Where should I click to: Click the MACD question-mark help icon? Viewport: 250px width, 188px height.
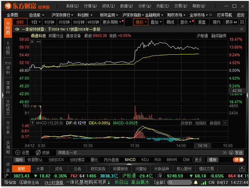pyautogui.click(x=32, y=123)
